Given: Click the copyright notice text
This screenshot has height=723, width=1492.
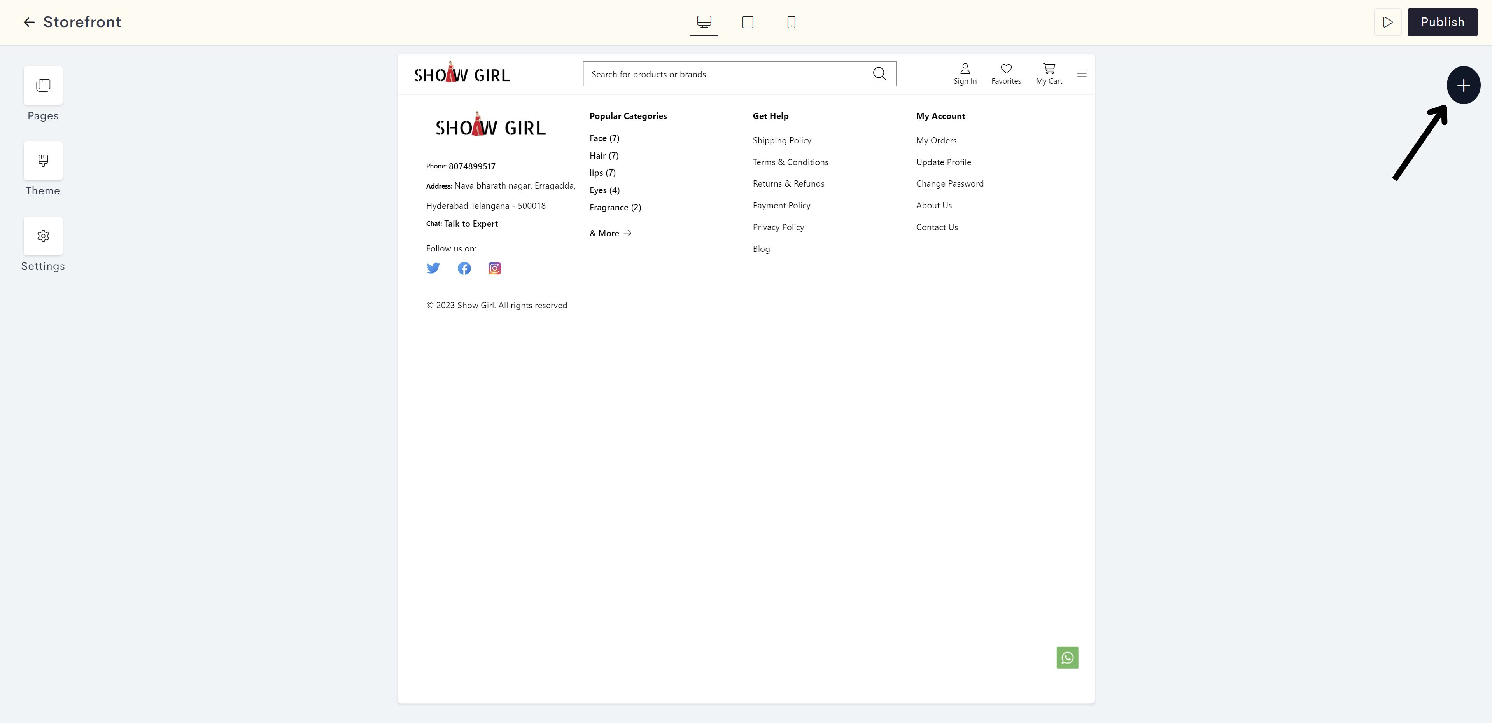Looking at the screenshot, I should pyautogui.click(x=496, y=306).
